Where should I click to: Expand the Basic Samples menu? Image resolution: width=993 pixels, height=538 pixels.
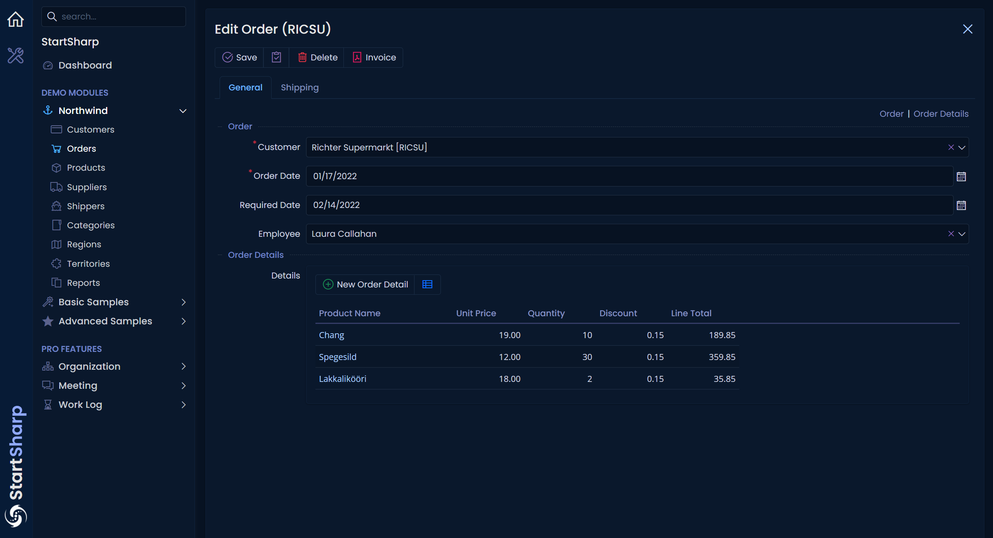(183, 302)
